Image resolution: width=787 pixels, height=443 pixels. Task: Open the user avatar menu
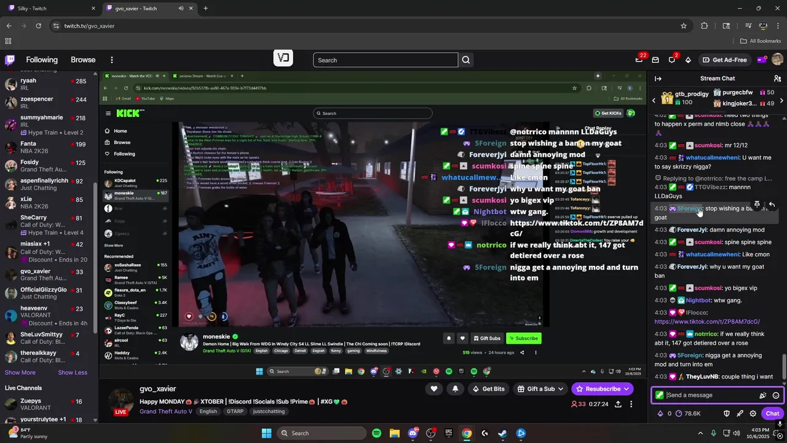pos(777,60)
